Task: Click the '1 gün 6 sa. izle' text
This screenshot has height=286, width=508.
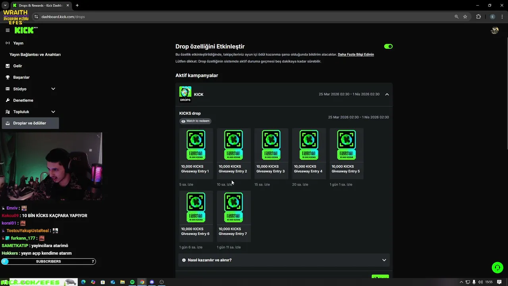Action: (191, 247)
